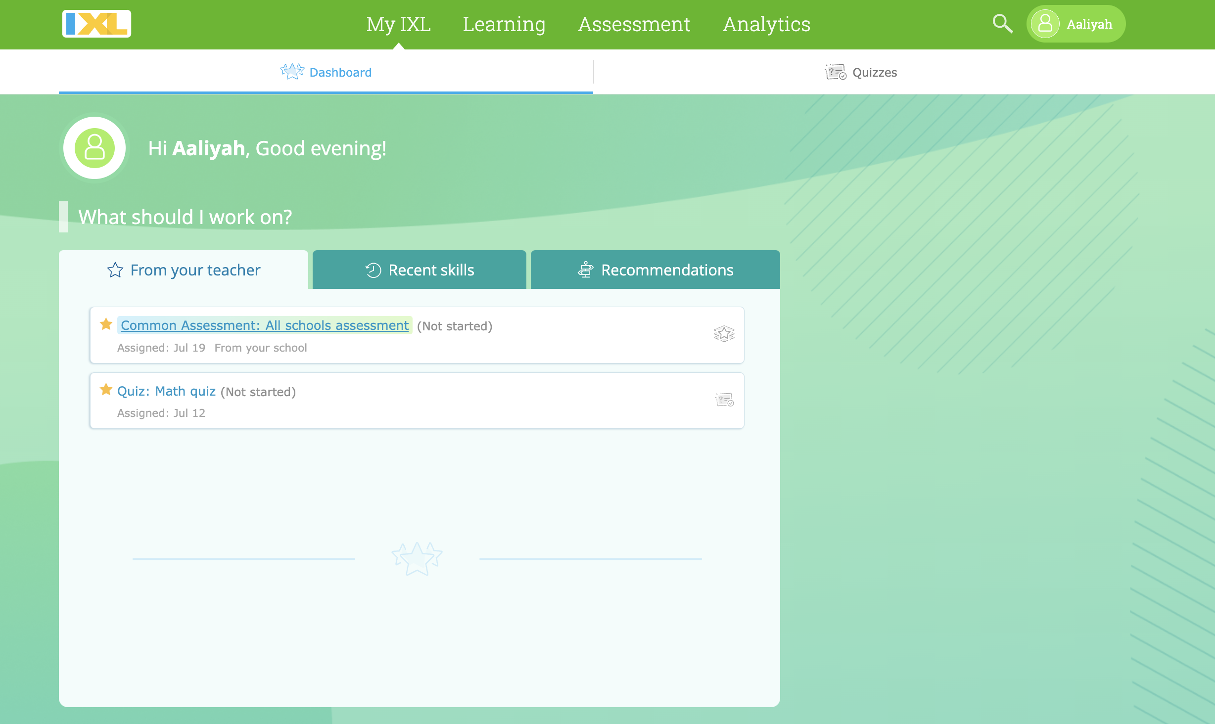Click the large profile picture circle
Viewport: 1215px width, 724px height.
pyautogui.click(x=94, y=148)
